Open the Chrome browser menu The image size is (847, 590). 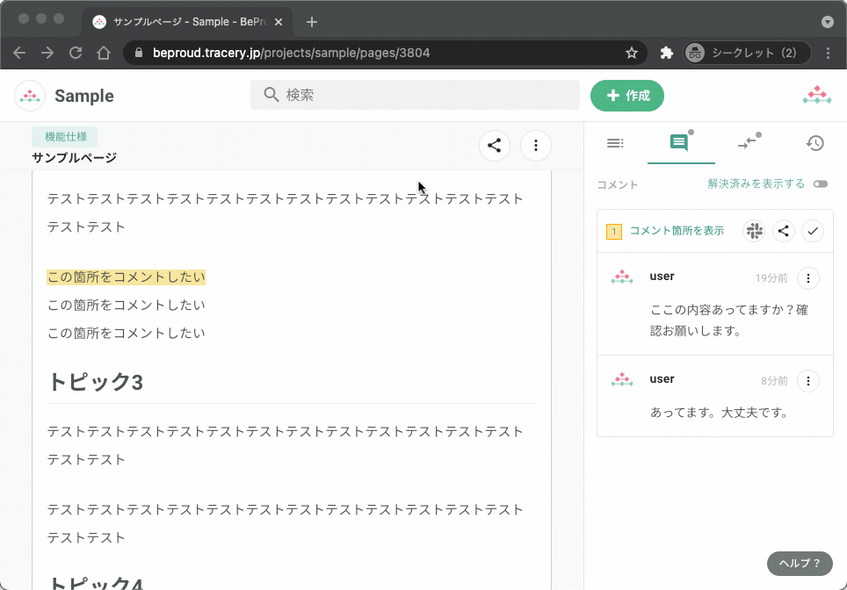click(828, 52)
